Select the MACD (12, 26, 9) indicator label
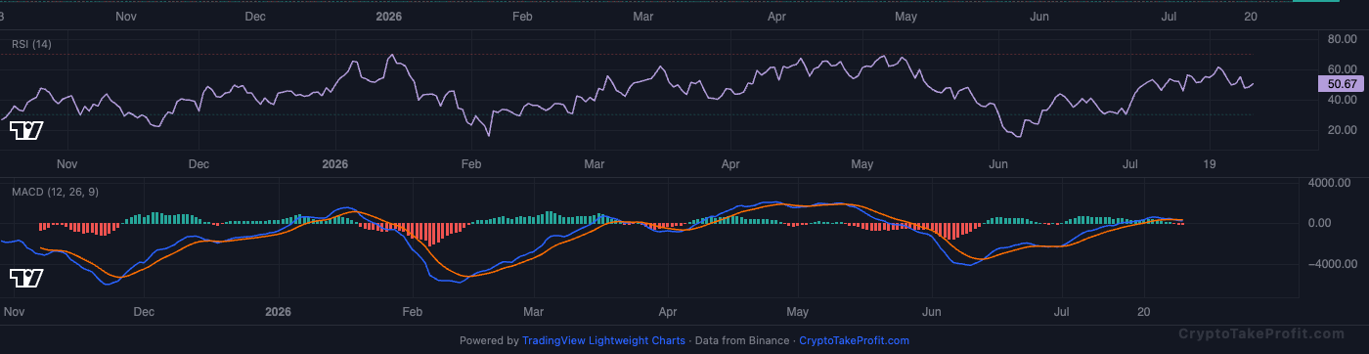1369x354 pixels. pyautogui.click(x=54, y=192)
